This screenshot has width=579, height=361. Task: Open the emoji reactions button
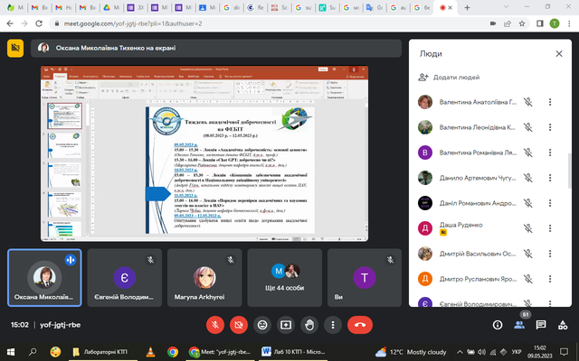[262, 323]
